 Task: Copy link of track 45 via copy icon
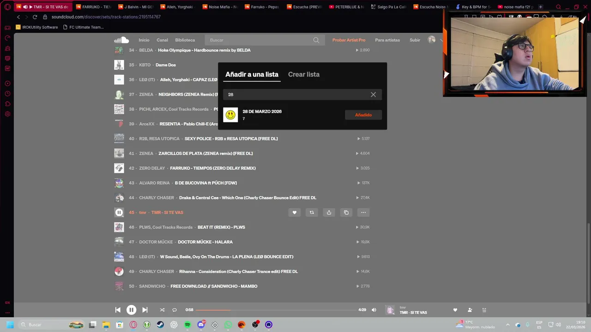click(346, 213)
